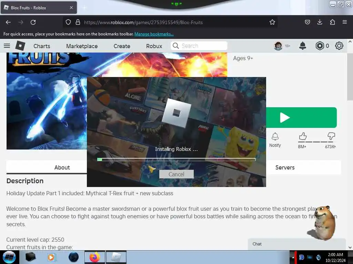353x264 pixels.
Task: Open Roblox settings gear
Action: point(339,46)
